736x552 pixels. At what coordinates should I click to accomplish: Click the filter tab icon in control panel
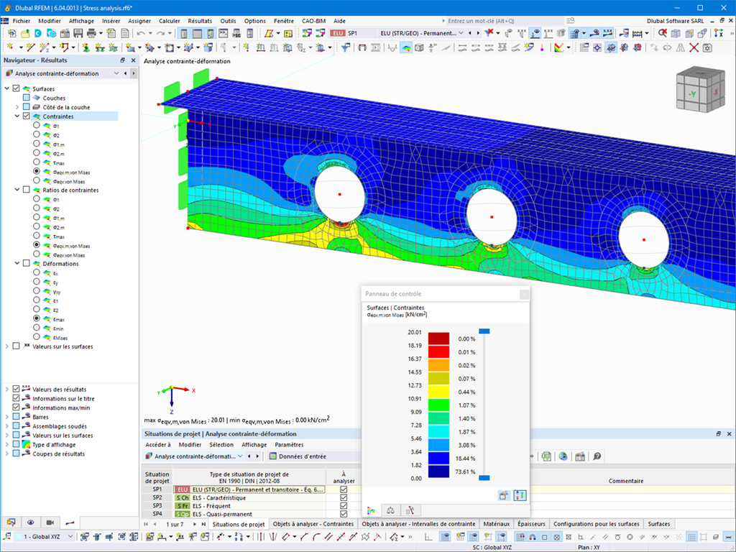[x=410, y=510]
